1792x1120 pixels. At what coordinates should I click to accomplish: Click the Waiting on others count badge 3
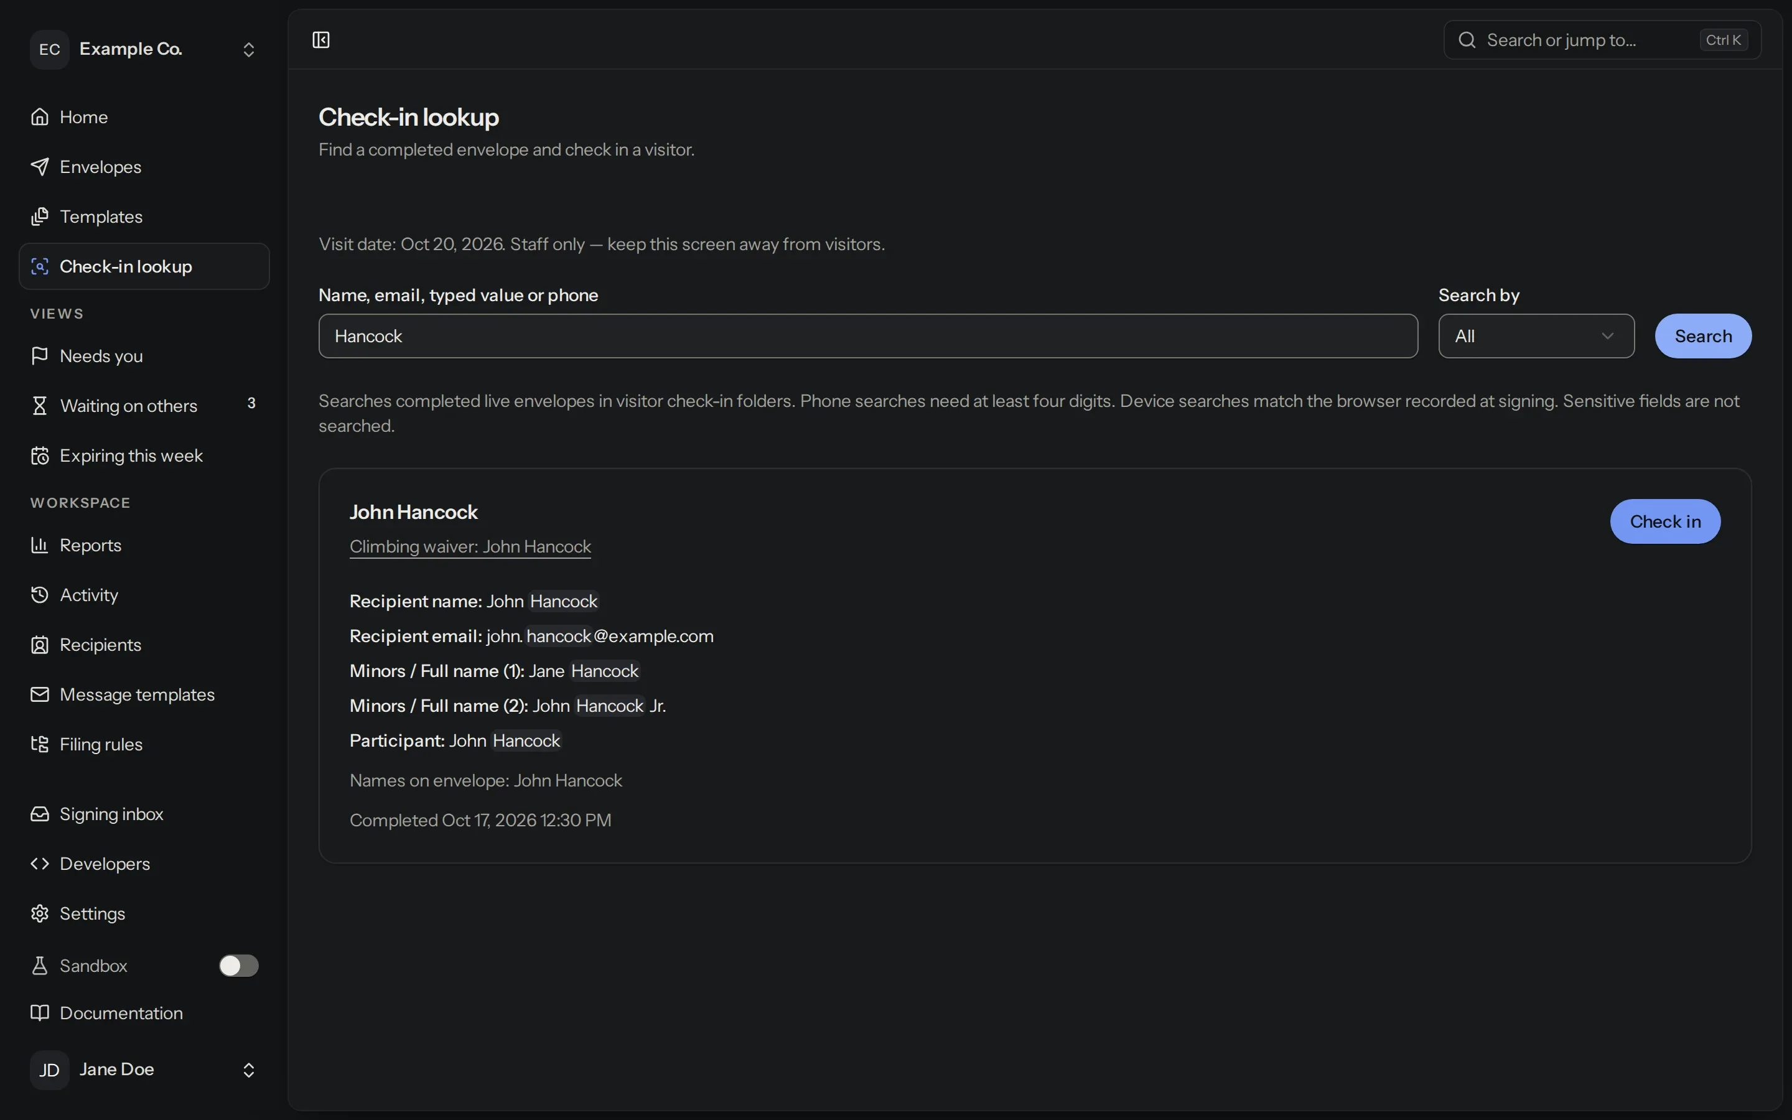click(251, 404)
